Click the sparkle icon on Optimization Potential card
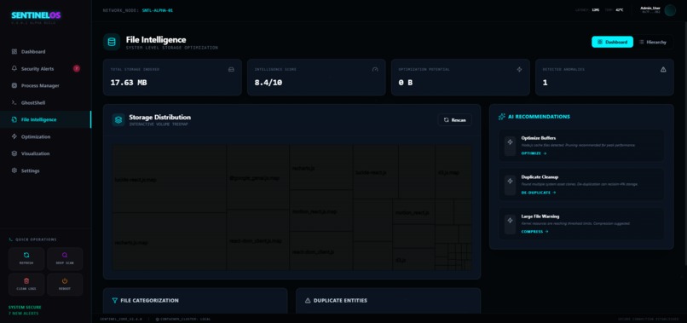687x323 pixels. point(519,69)
